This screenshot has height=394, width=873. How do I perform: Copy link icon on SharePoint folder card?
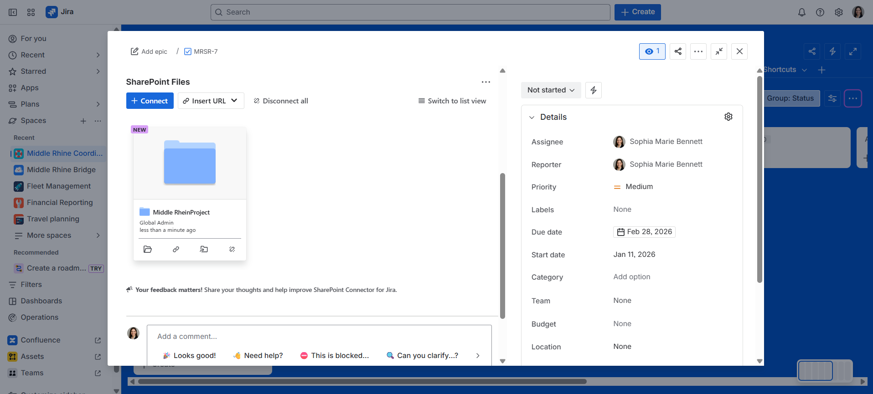(176, 249)
